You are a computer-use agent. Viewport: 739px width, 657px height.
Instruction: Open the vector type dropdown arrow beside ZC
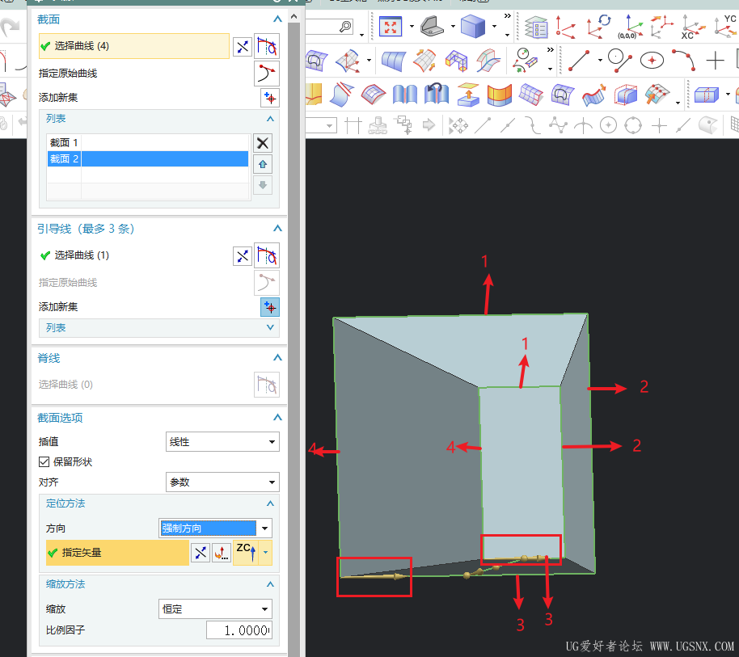pyautogui.click(x=266, y=553)
